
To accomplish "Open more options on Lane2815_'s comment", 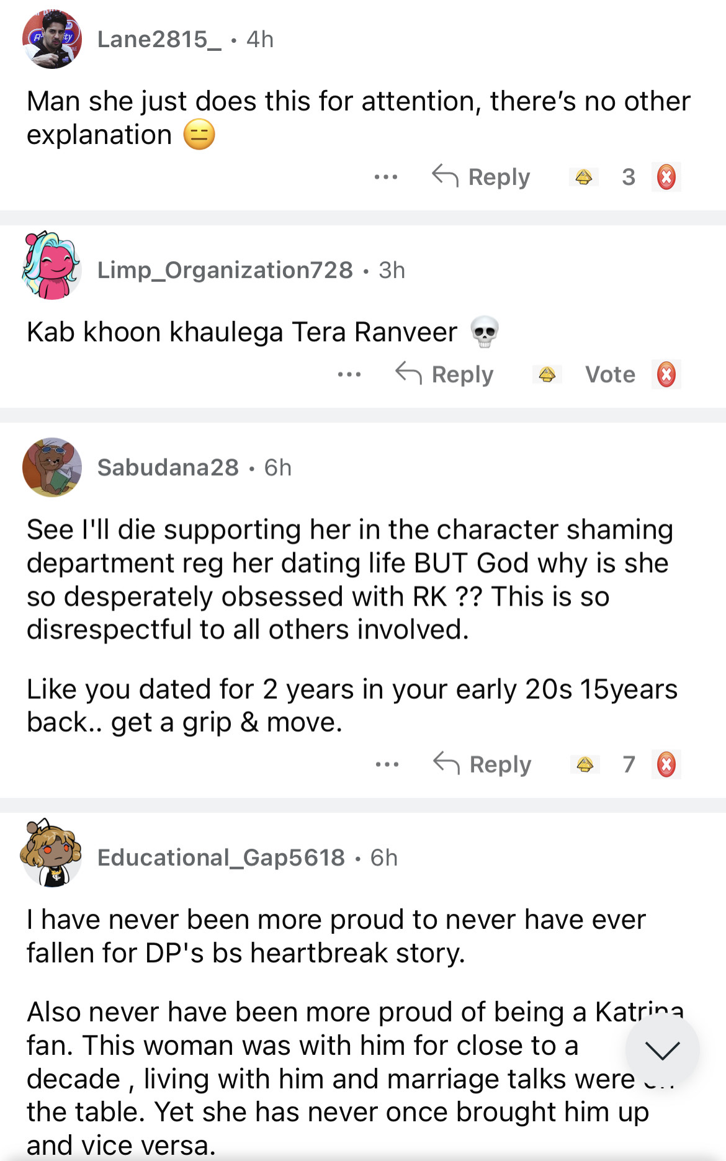I will 386,177.
